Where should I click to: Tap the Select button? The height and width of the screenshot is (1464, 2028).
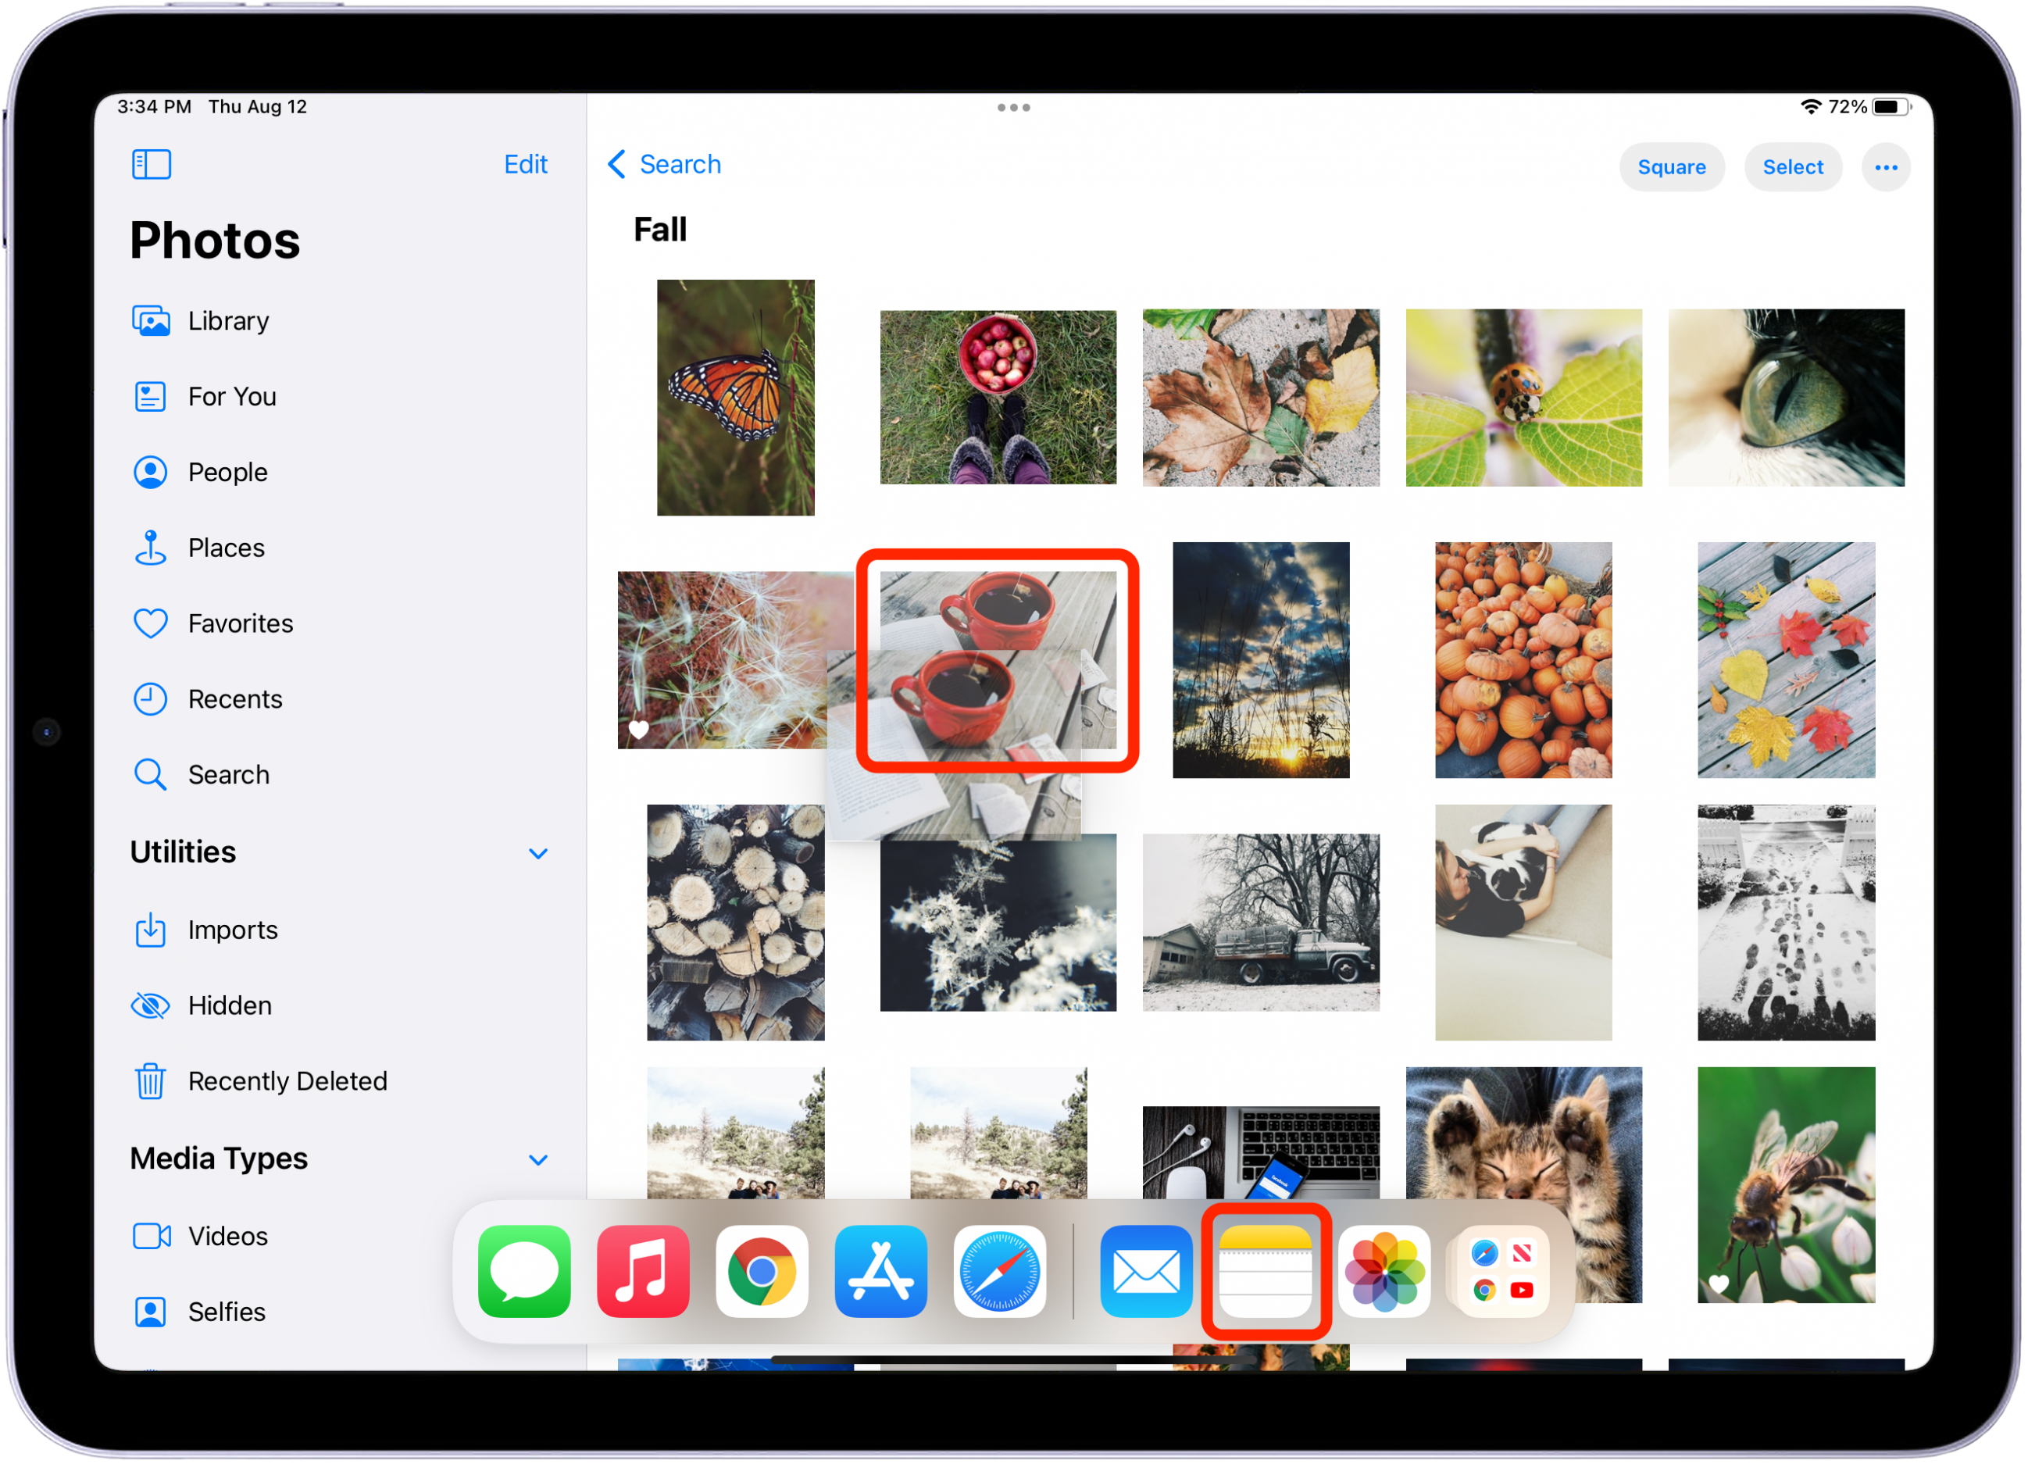click(1795, 167)
